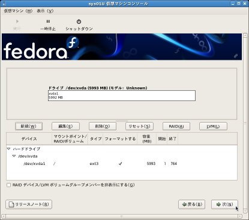Sort by タイプ column header
This screenshot has width=249, height=220.
click(95, 139)
